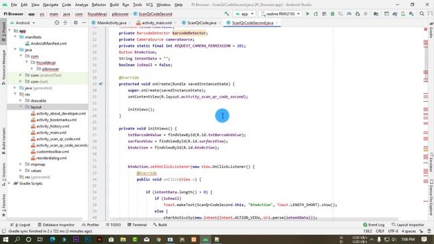Close the ScanQrCodeSecond.java tab
Image resolution: width=434 pixels, height=244 pixels.
tap(277, 22)
